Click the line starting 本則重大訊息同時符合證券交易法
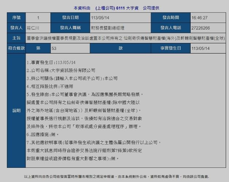The height and width of the screenshot is (182, 229). [x=84, y=150]
